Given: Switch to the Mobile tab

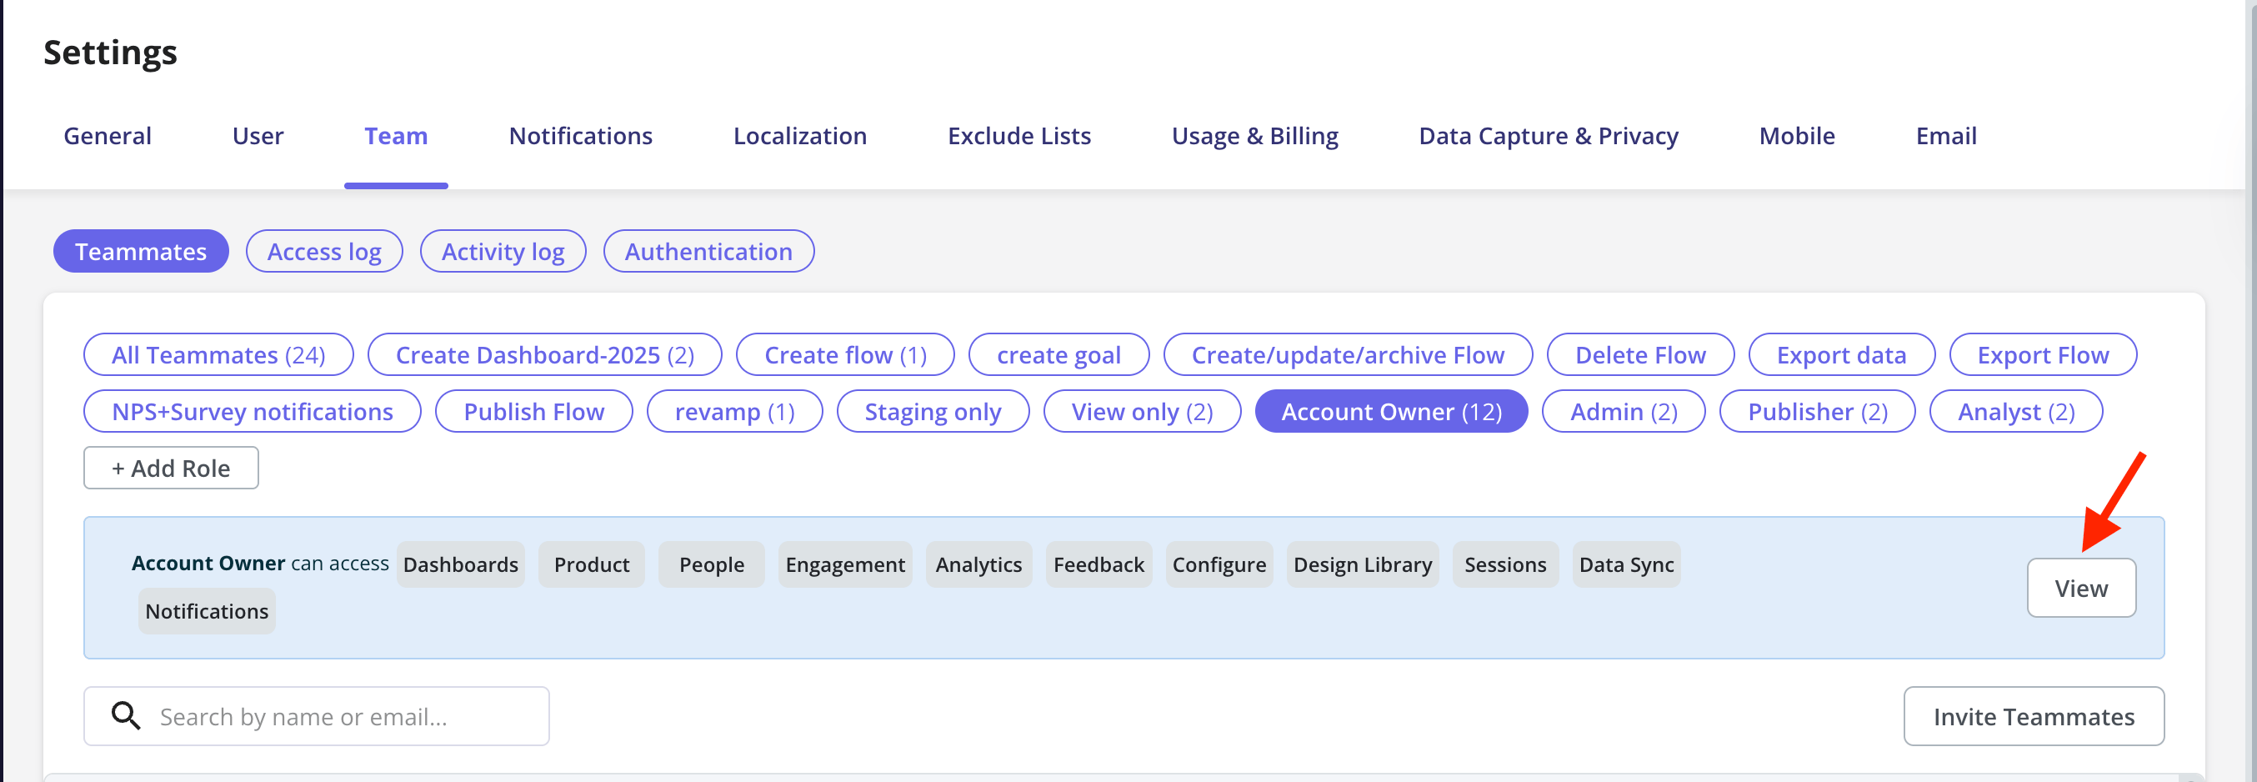Looking at the screenshot, I should (x=1796, y=136).
